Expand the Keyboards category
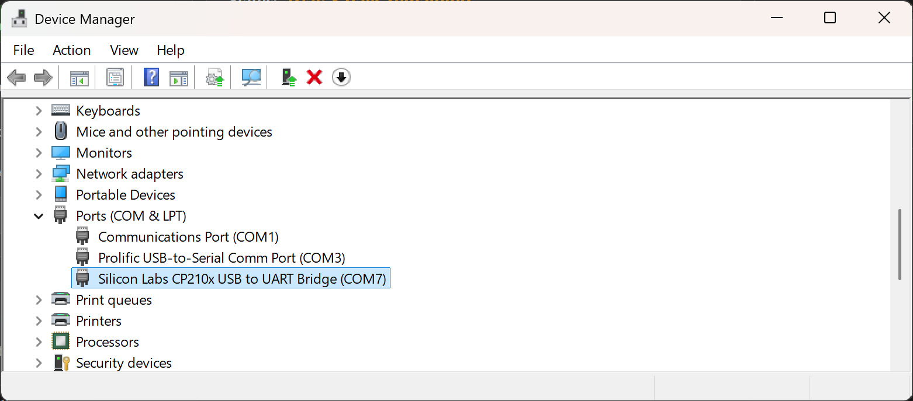 tap(39, 110)
